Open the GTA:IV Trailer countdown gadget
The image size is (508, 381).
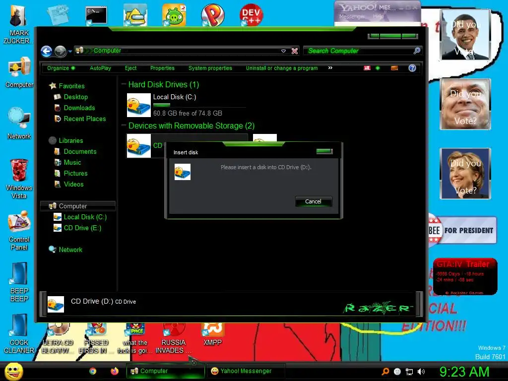click(465, 276)
